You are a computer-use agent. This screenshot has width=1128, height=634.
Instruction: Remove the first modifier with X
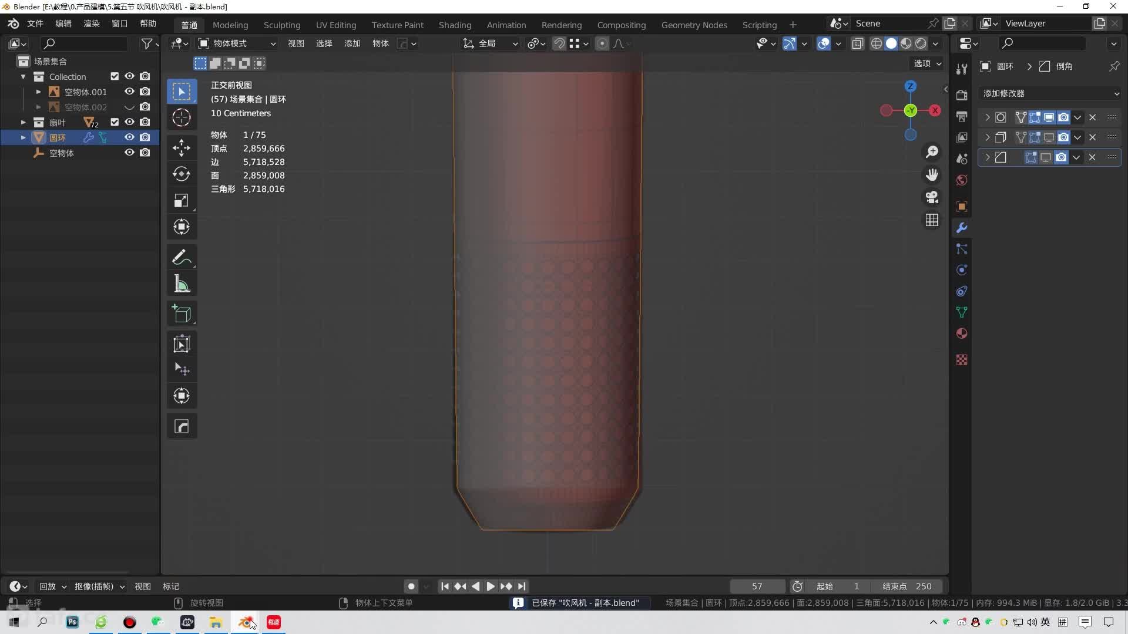[1093, 117]
